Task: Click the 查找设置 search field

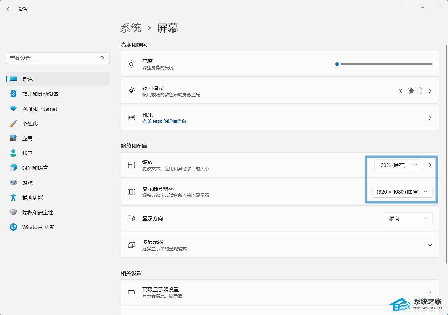Action: (54, 58)
